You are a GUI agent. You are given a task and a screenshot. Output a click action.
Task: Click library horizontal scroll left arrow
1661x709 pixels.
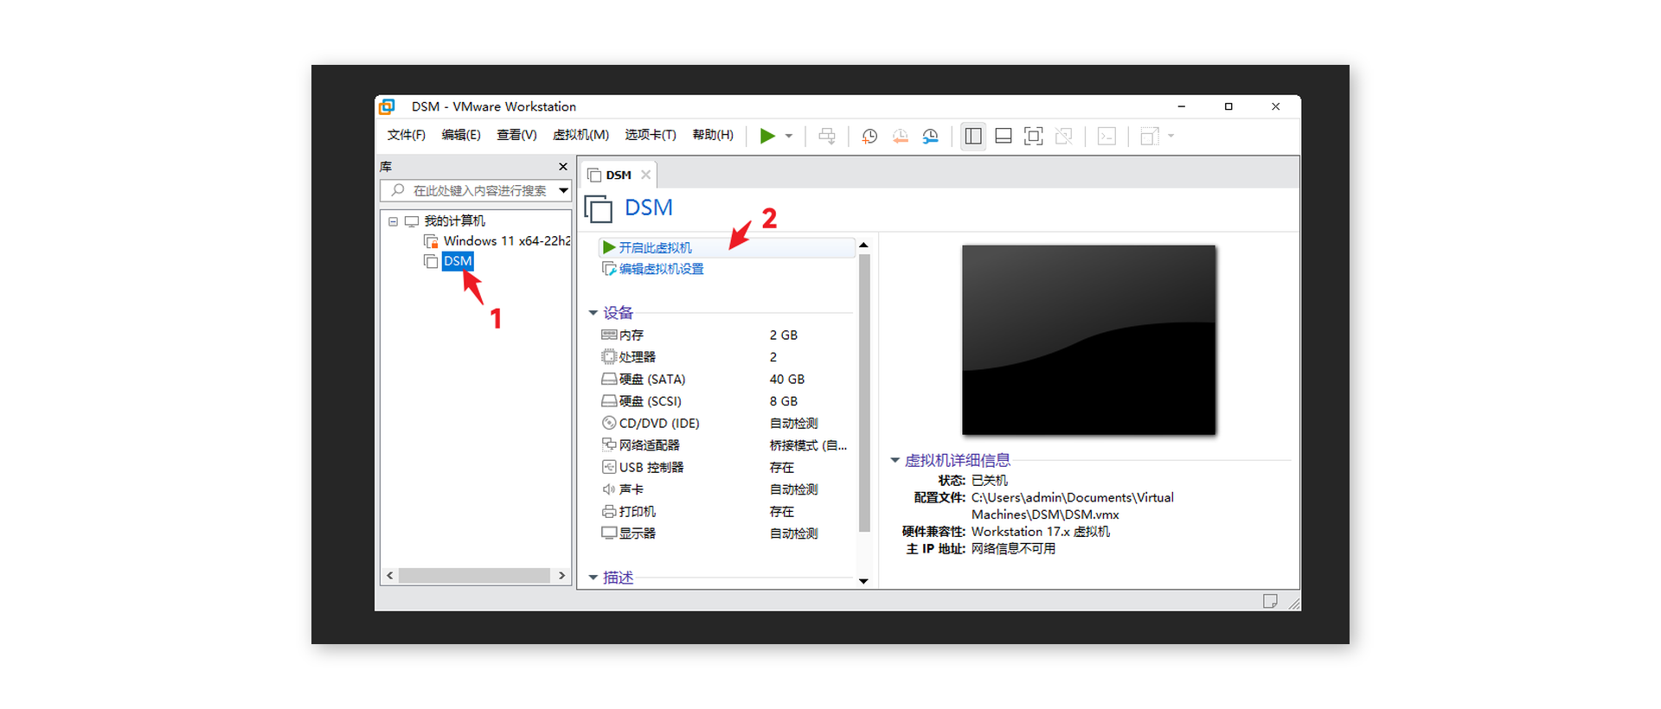click(x=390, y=576)
